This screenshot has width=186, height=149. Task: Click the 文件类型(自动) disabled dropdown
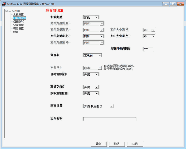pyautogui.click(x=93, y=43)
